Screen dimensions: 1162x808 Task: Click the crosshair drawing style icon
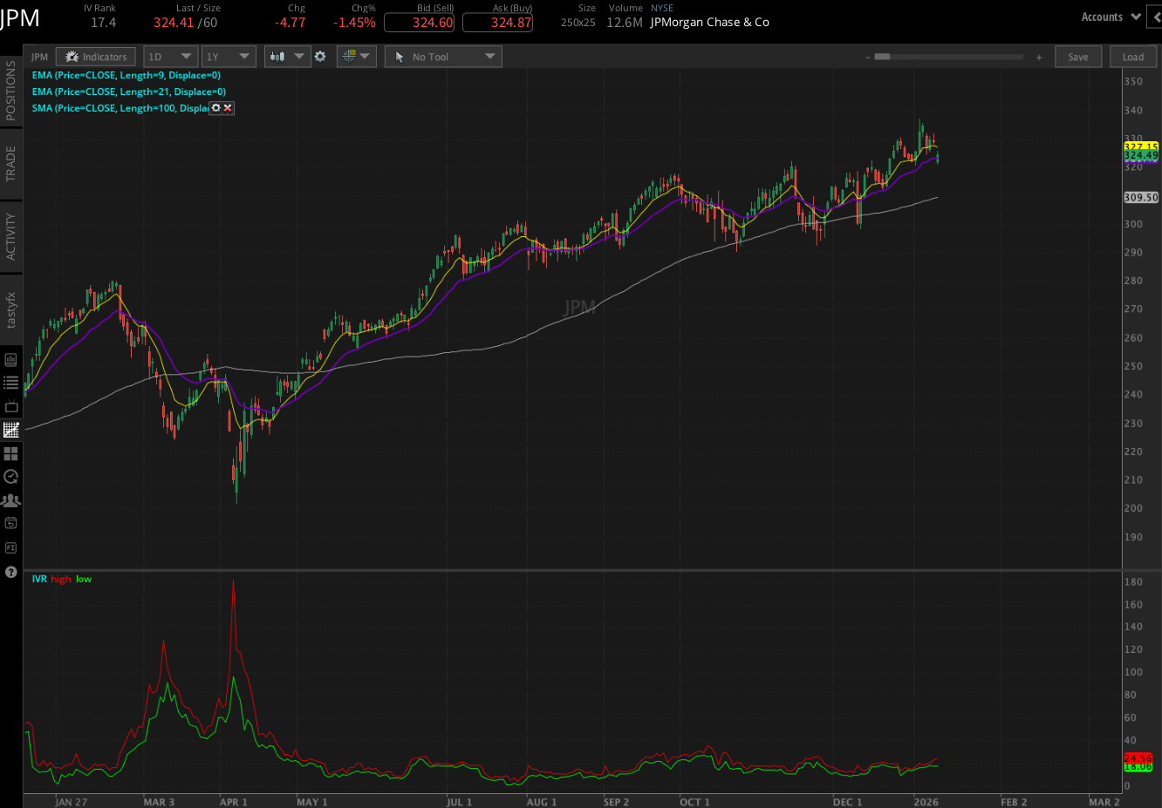[x=349, y=56]
